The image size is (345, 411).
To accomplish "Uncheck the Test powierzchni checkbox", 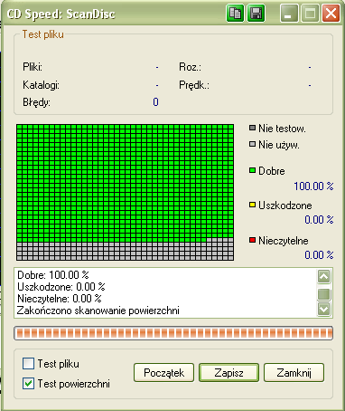I will click(28, 384).
